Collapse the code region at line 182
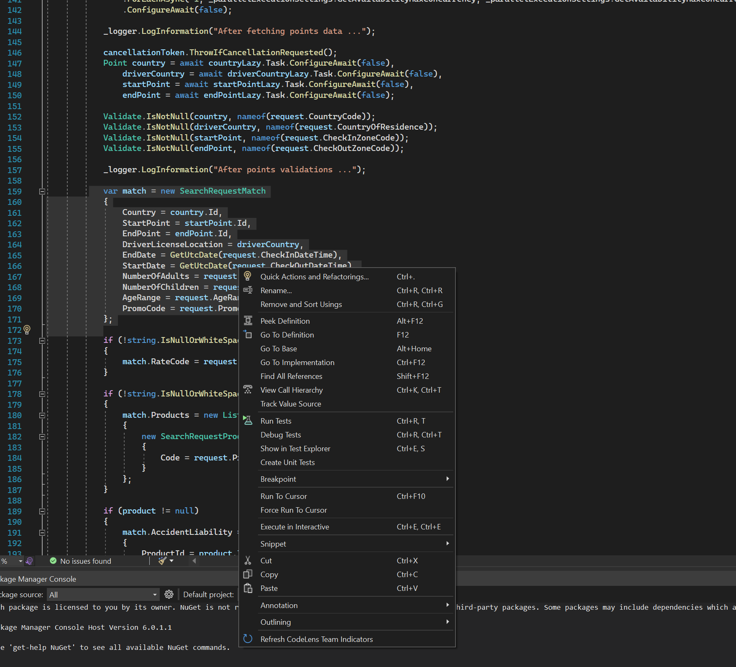Screen dimensions: 736x667 click(x=42, y=437)
